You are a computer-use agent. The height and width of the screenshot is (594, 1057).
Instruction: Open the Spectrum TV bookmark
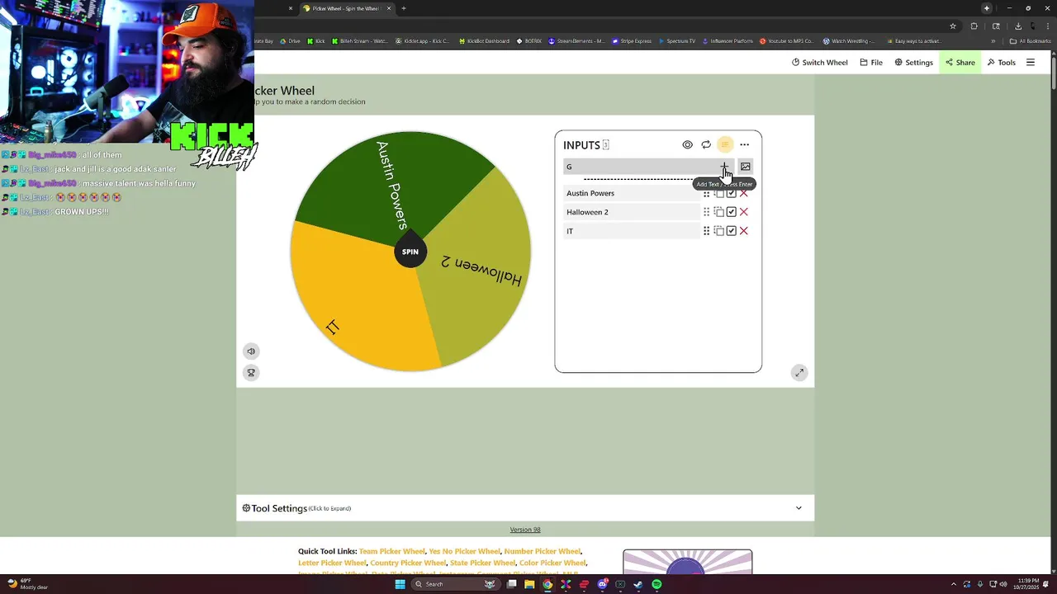pos(677,40)
